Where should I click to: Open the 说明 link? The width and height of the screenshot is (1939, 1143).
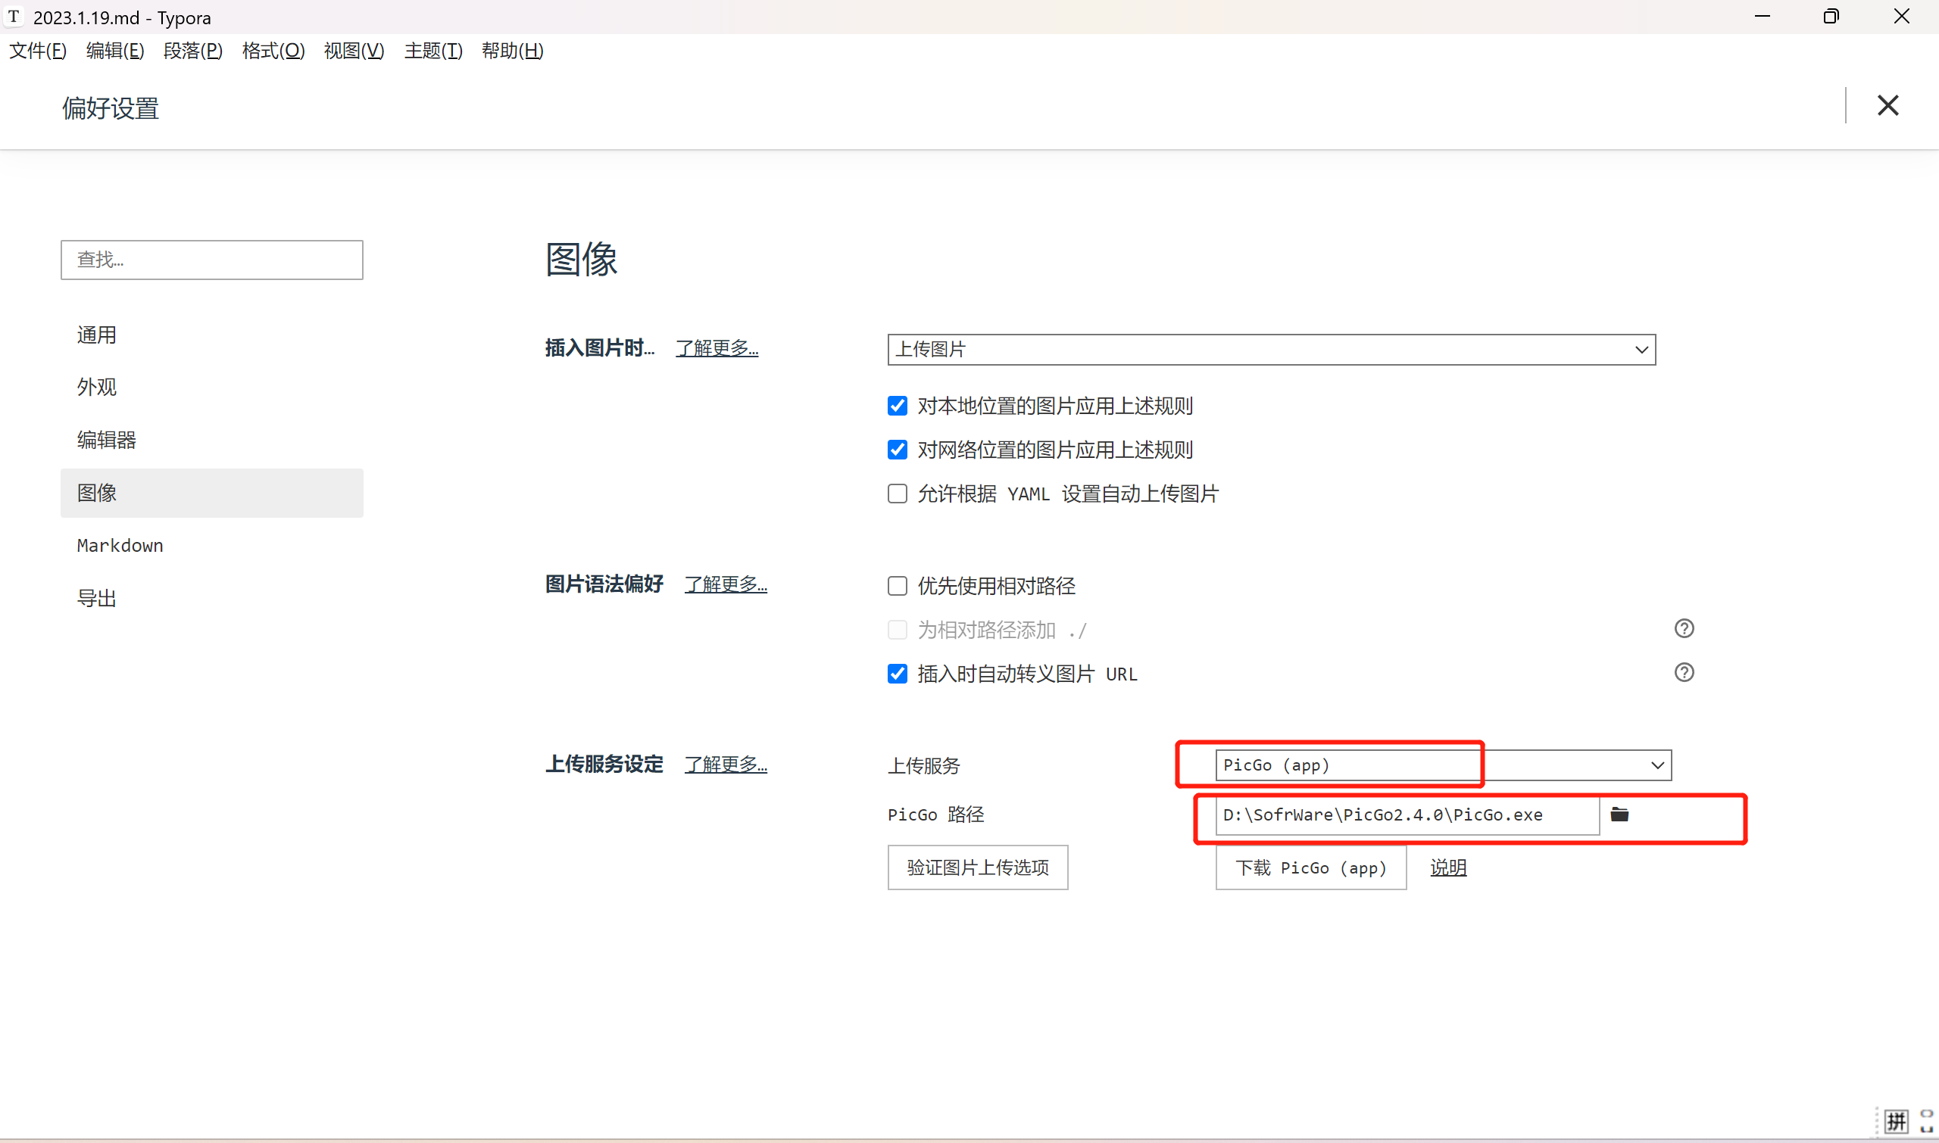1448,867
